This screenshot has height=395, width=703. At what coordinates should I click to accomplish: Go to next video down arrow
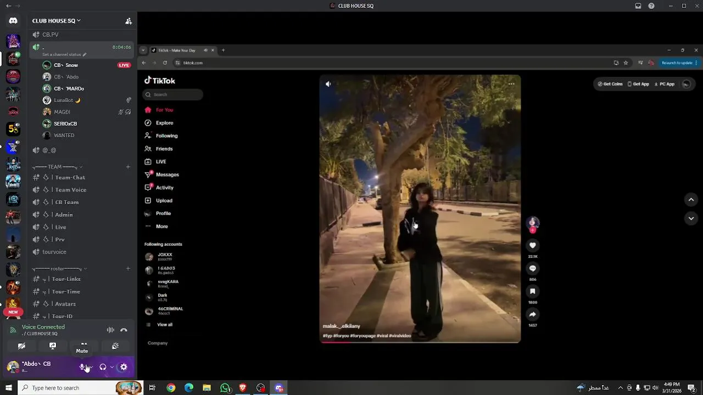point(691,218)
